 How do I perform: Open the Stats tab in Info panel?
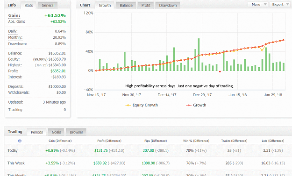pyautogui.click(x=28, y=6)
